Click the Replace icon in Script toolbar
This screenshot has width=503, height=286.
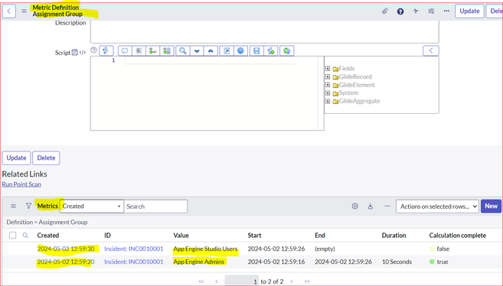(x=153, y=50)
